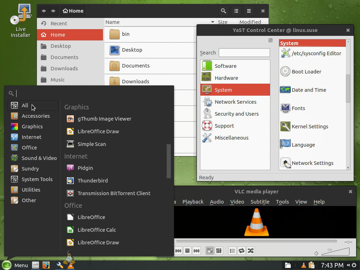This screenshot has height=270, width=360.
Task: Expand the Name column sort dropdown
Action: 213,22
